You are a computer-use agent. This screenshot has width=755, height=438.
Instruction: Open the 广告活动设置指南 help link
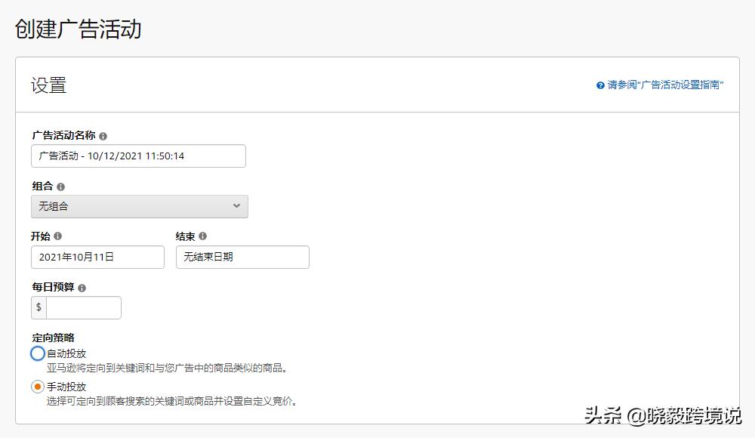(x=679, y=85)
